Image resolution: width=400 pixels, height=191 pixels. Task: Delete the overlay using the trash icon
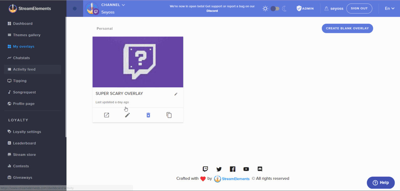148,115
